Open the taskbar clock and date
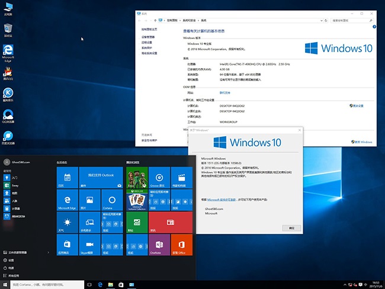 pyautogui.click(x=377, y=285)
